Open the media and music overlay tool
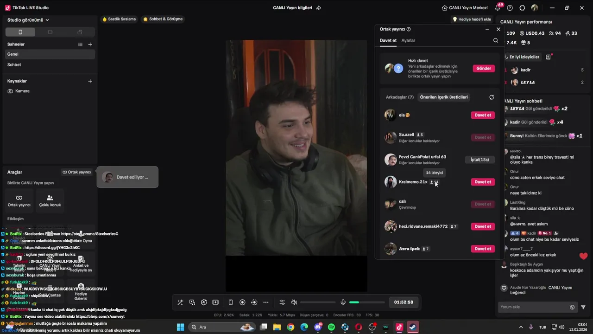The image size is (593, 334). [192, 302]
